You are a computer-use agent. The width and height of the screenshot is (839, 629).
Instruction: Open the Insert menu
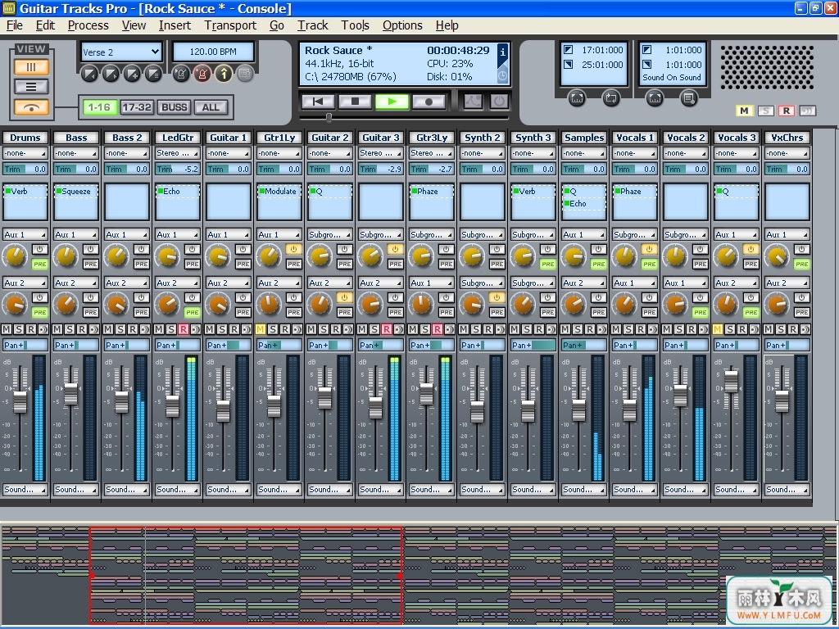pos(175,25)
